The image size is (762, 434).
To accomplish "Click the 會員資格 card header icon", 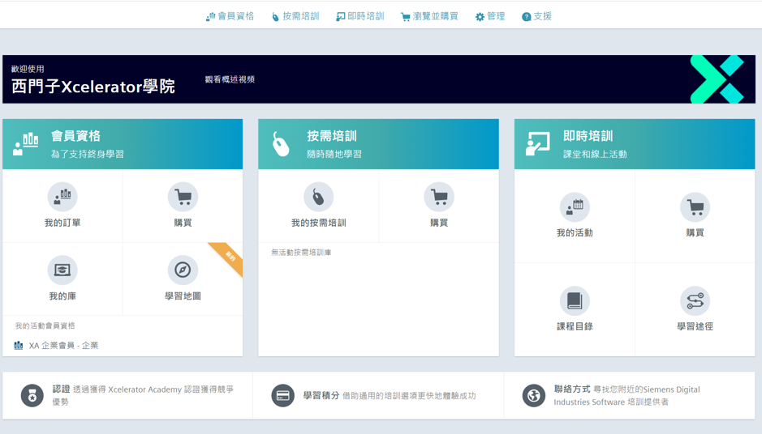I will 26,144.
